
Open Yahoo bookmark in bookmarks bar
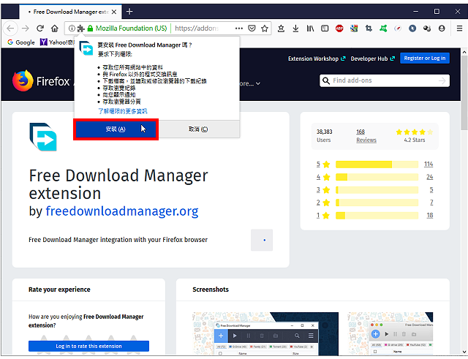click(57, 42)
